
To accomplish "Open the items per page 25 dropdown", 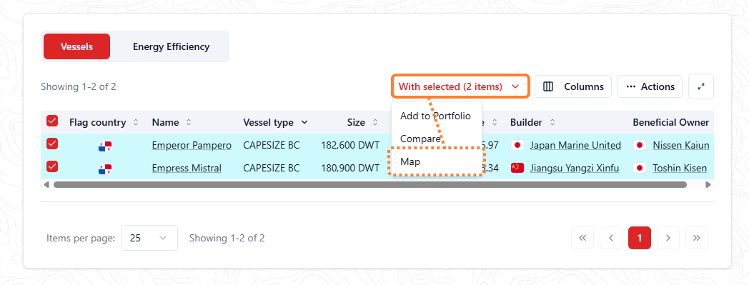I will 149,238.
